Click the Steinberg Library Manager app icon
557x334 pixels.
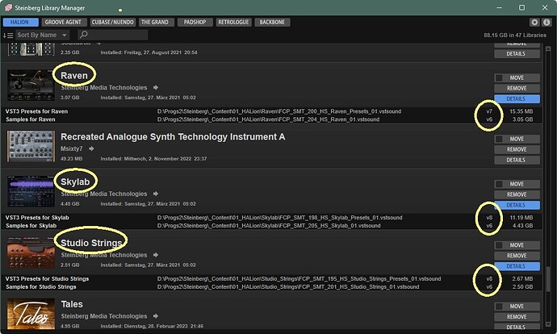point(8,7)
